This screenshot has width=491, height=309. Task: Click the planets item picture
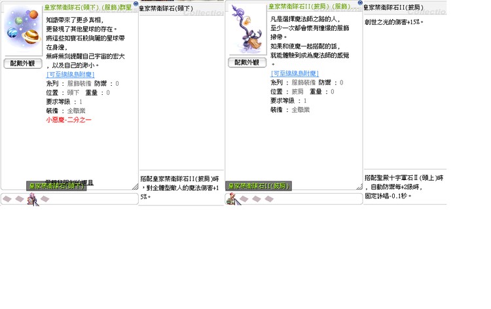(23, 29)
